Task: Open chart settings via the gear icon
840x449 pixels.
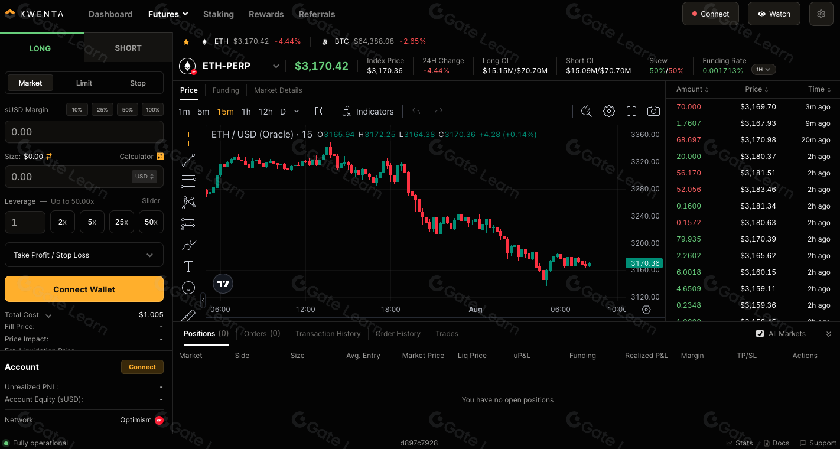Action: coord(609,111)
